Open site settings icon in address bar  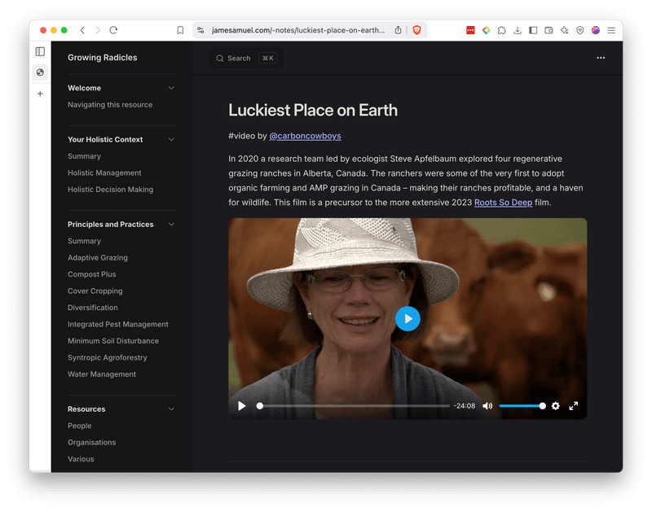coord(200,30)
